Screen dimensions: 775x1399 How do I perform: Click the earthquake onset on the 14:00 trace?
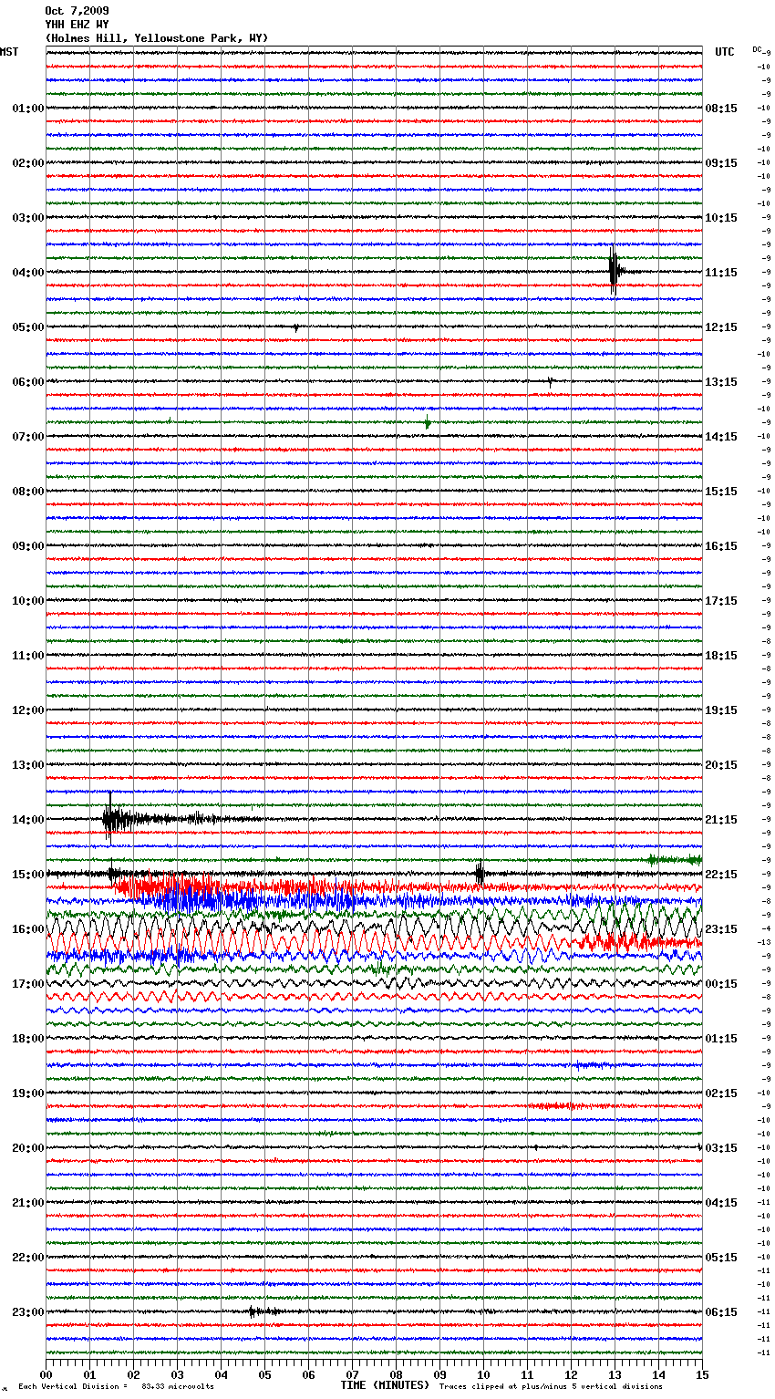(109, 818)
